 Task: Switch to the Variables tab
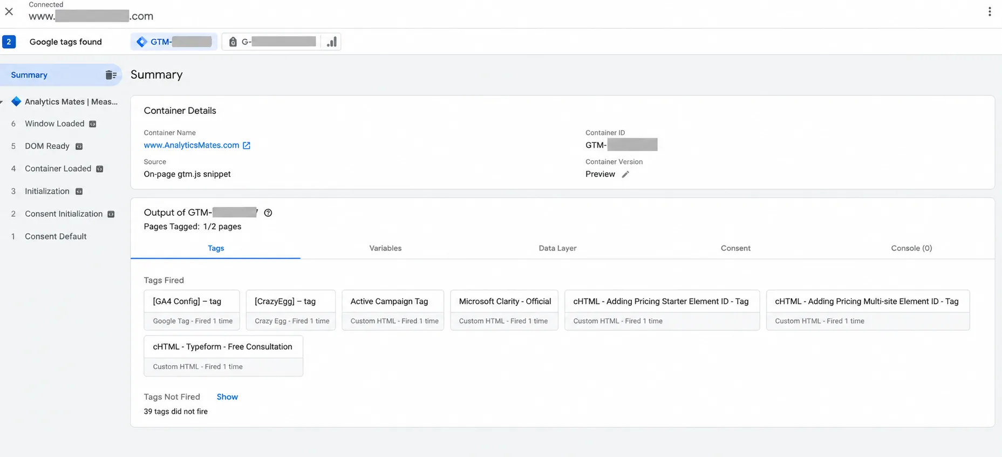coord(385,248)
